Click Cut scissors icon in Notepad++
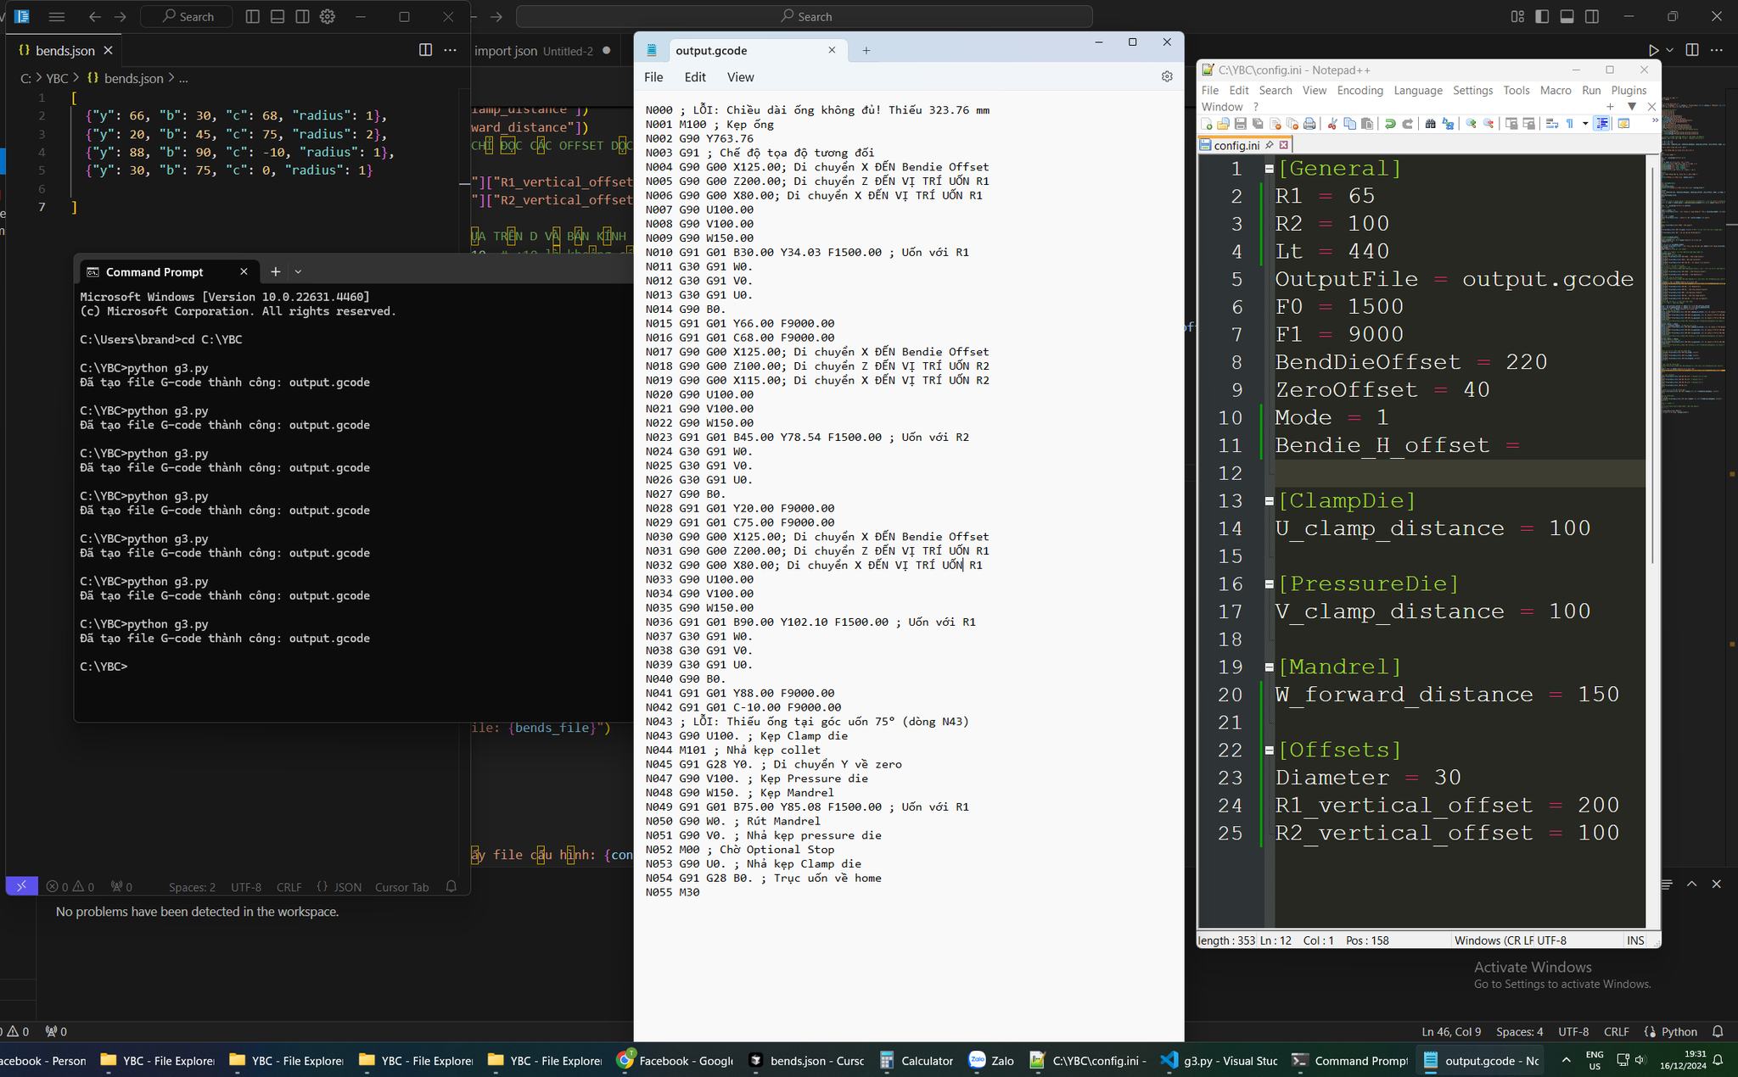 1332,124
